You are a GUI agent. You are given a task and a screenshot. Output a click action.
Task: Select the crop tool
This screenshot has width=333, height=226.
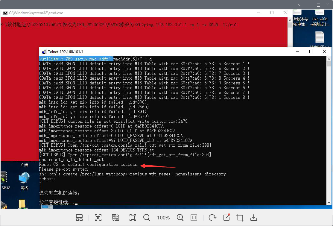coord(240,218)
